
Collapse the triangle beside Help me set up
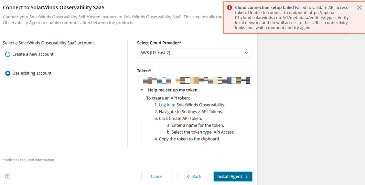coord(142,90)
